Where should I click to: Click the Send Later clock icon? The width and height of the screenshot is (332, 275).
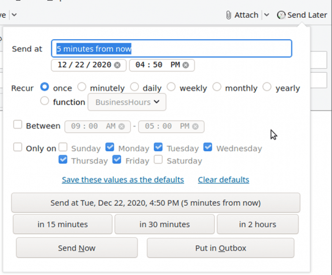281,15
